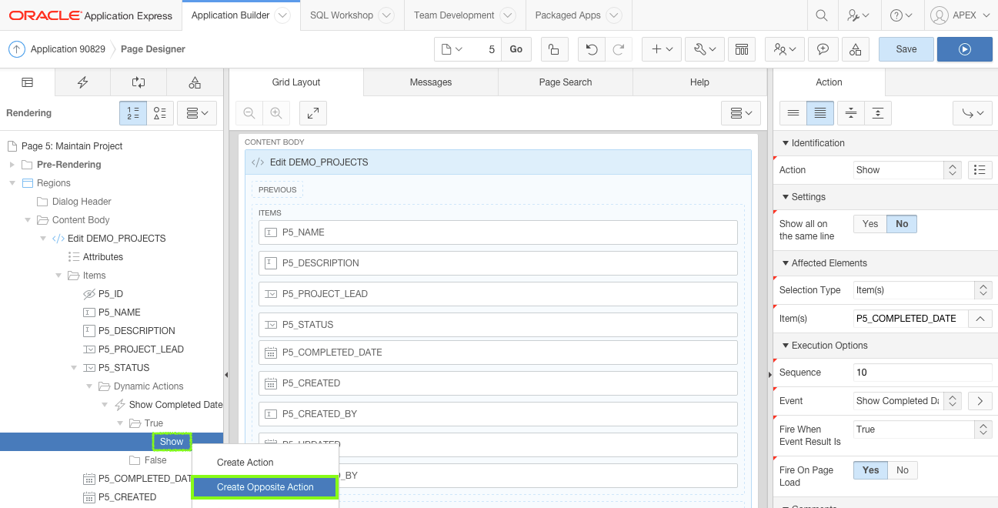Open the Team Development user menu
Image resolution: width=998 pixels, height=508 pixels.
coord(785,49)
